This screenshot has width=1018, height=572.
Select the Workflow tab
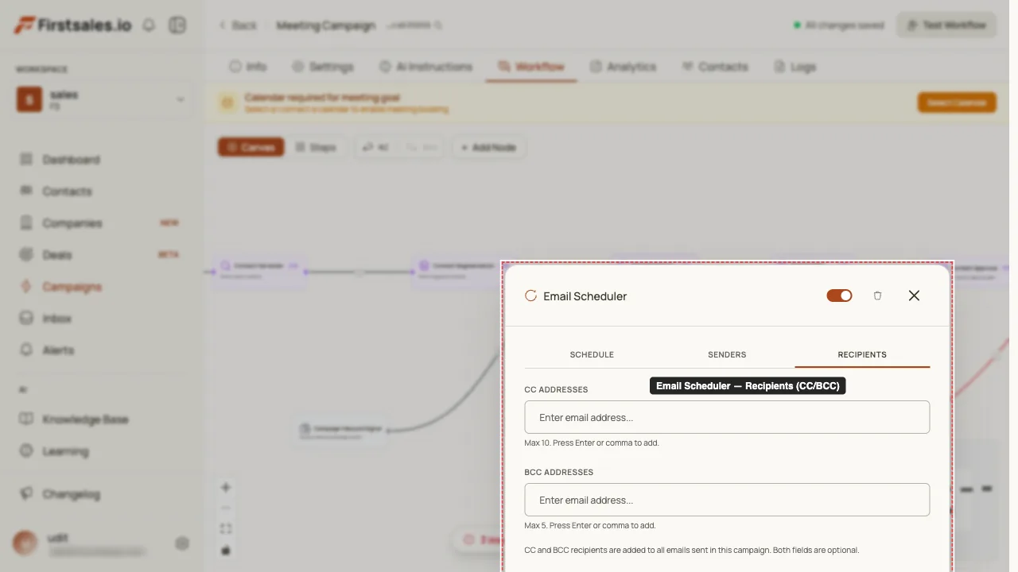(531, 67)
